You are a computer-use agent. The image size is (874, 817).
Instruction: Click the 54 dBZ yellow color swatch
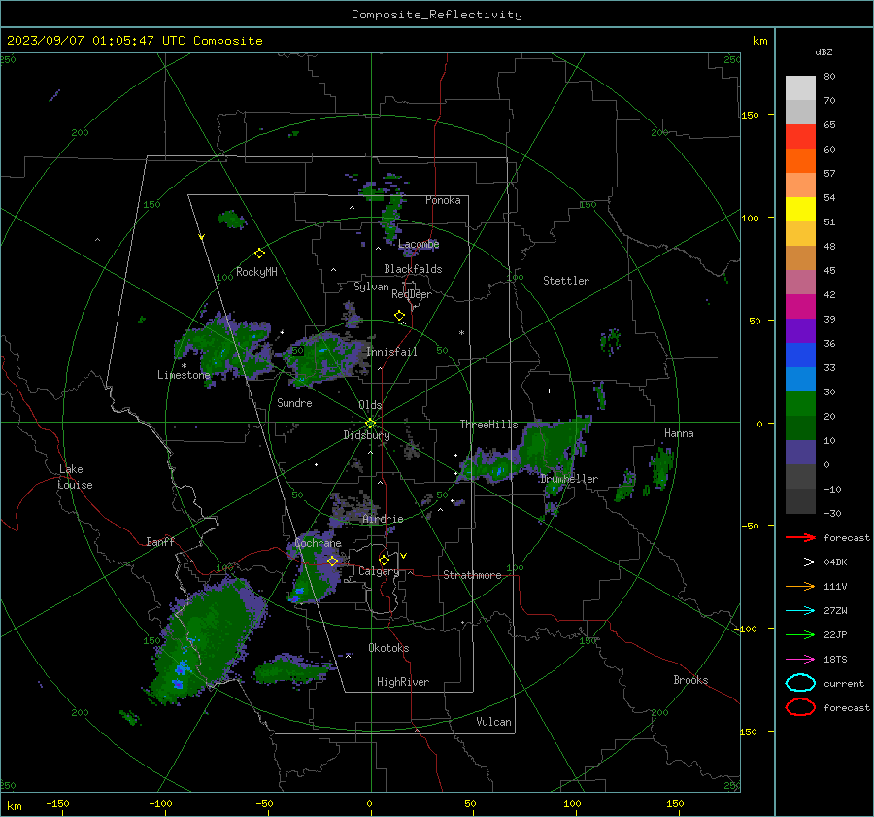(800, 209)
